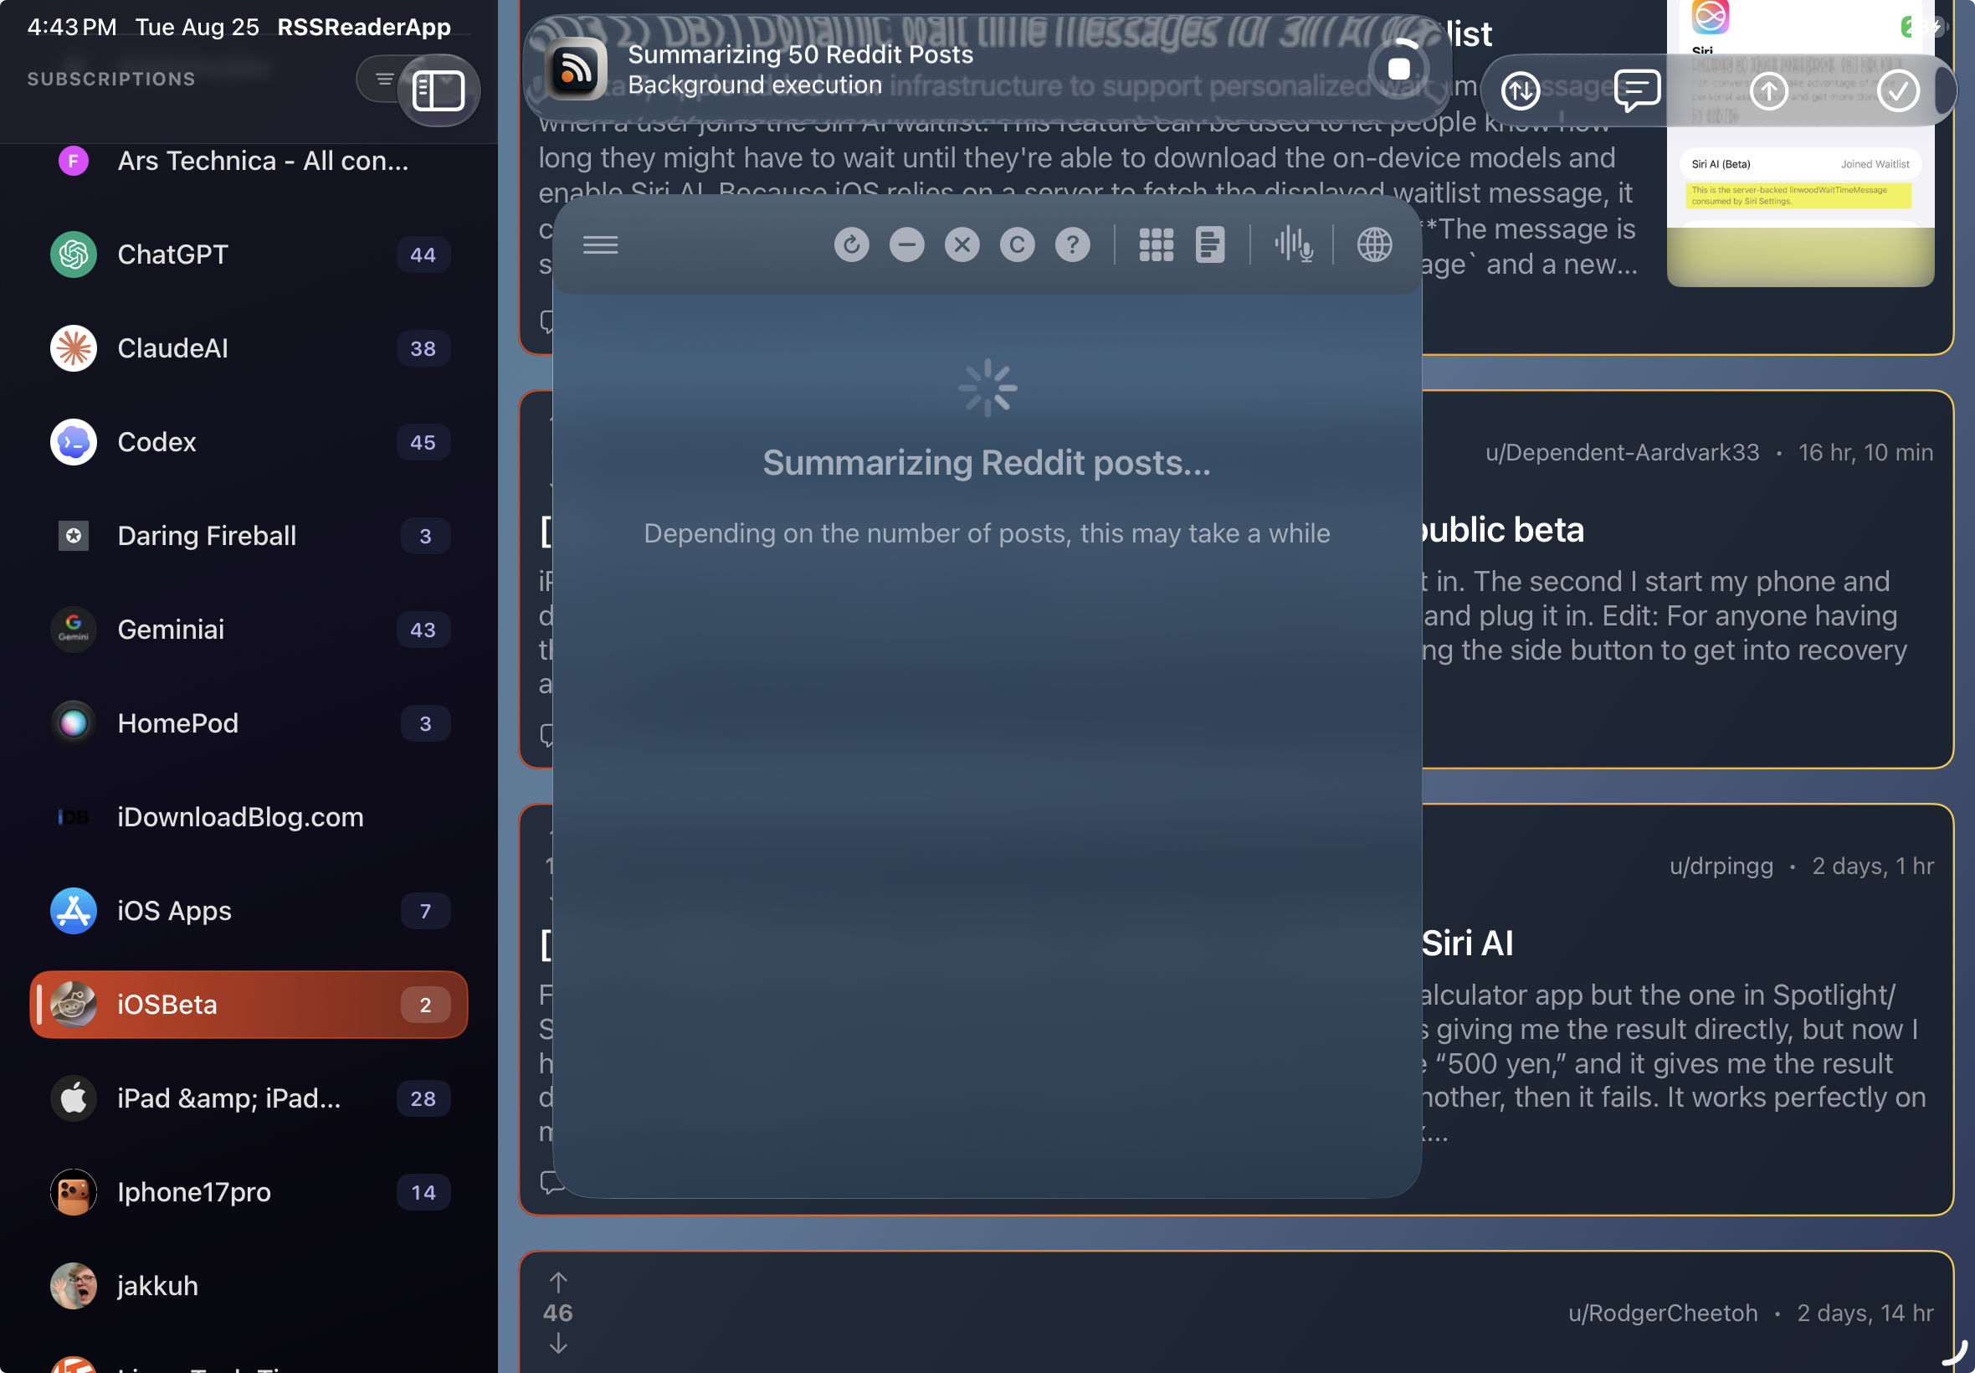Select the Geminiai subscription
The height and width of the screenshot is (1373, 1975).
click(x=249, y=630)
